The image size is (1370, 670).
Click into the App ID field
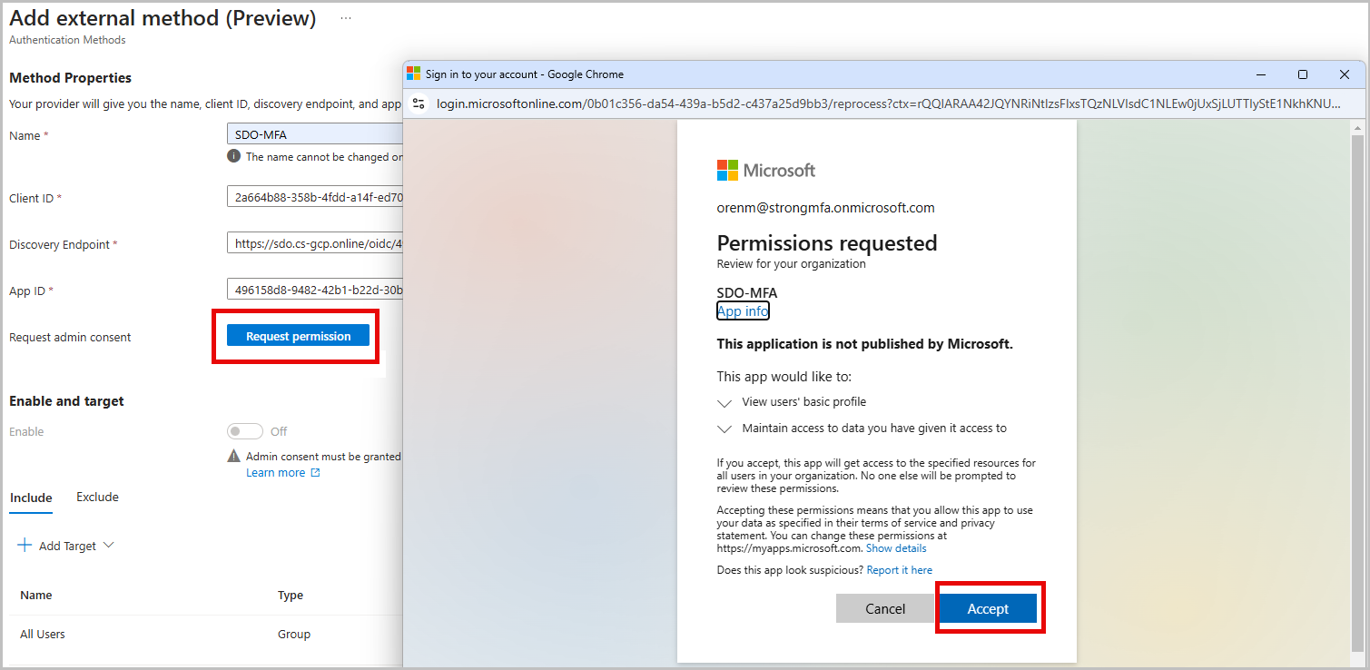click(x=315, y=290)
